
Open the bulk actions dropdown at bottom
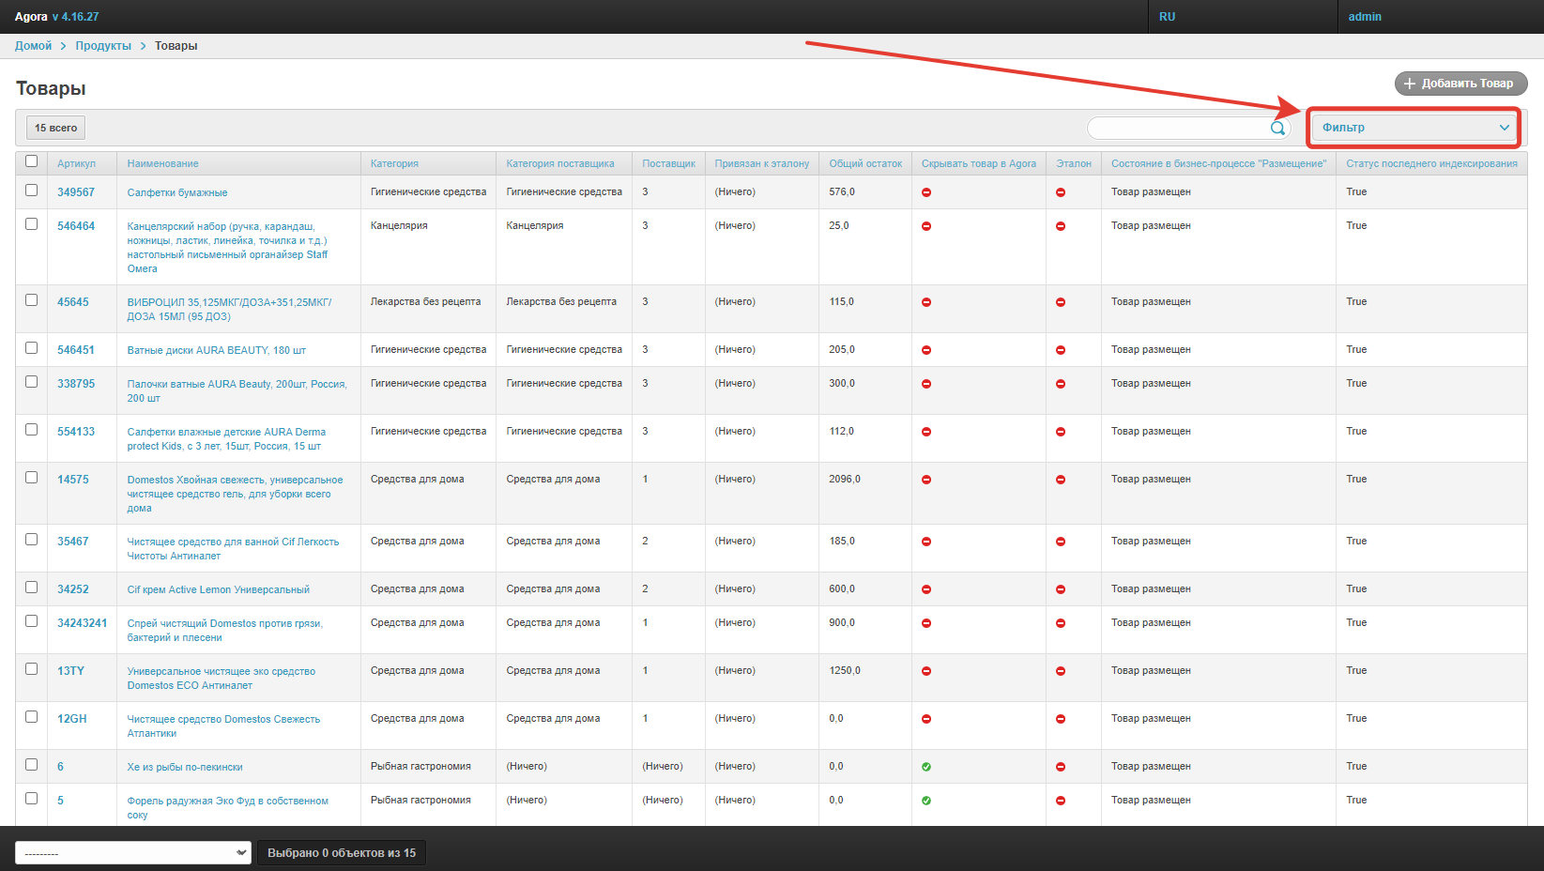pyautogui.click(x=132, y=852)
